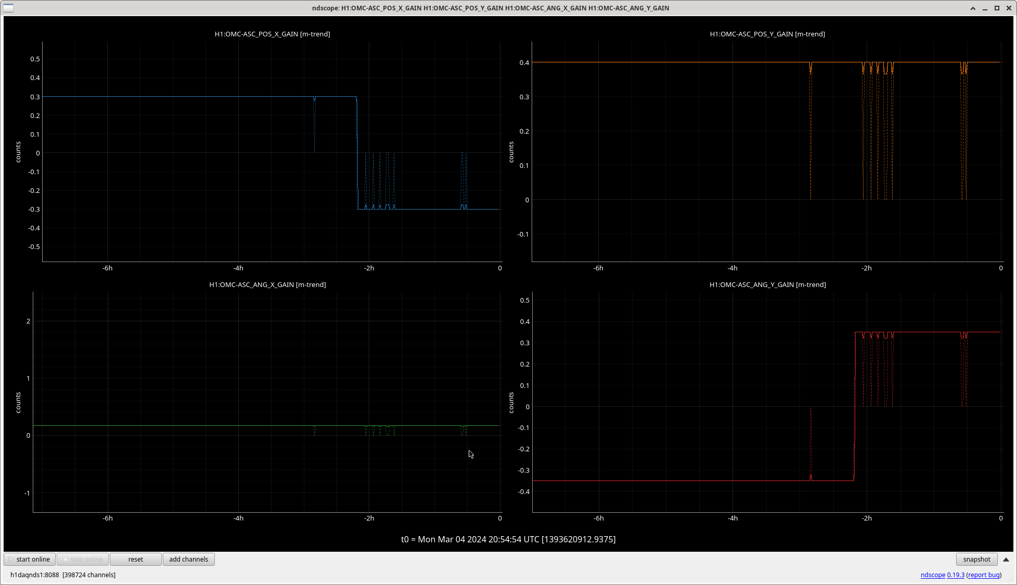Screen dimensions: 1017x585
Task: Open the add channels dialog
Action: [188, 559]
